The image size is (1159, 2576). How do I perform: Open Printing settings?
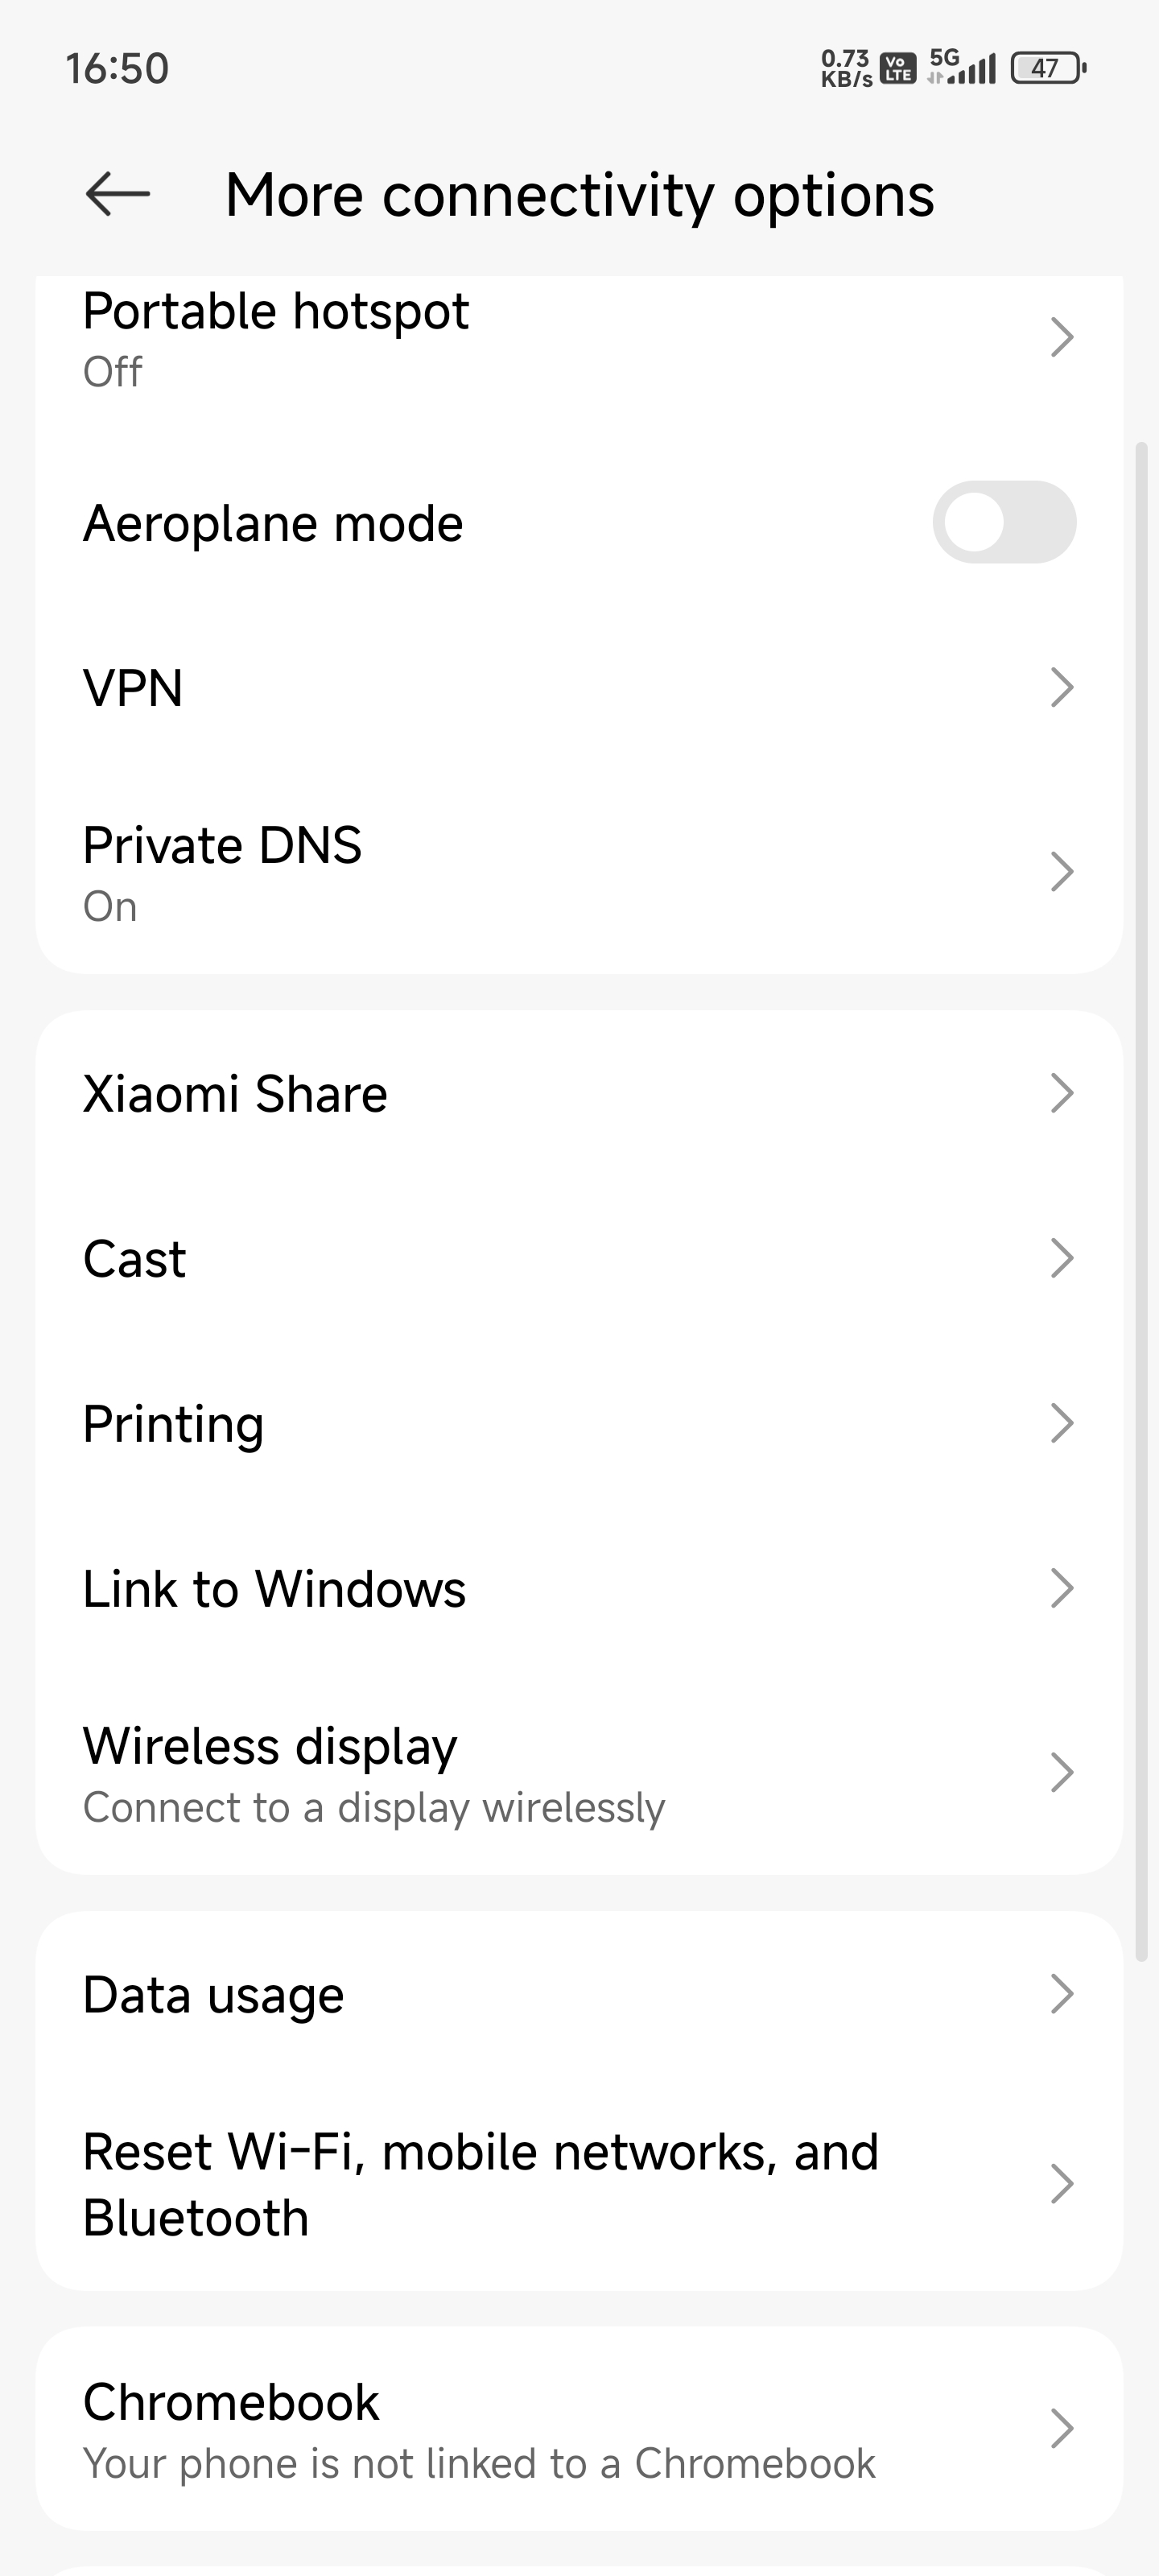(x=579, y=1423)
